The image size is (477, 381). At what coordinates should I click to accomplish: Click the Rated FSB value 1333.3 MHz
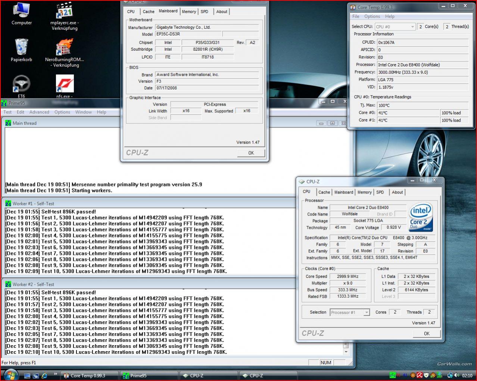click(348, 296)
